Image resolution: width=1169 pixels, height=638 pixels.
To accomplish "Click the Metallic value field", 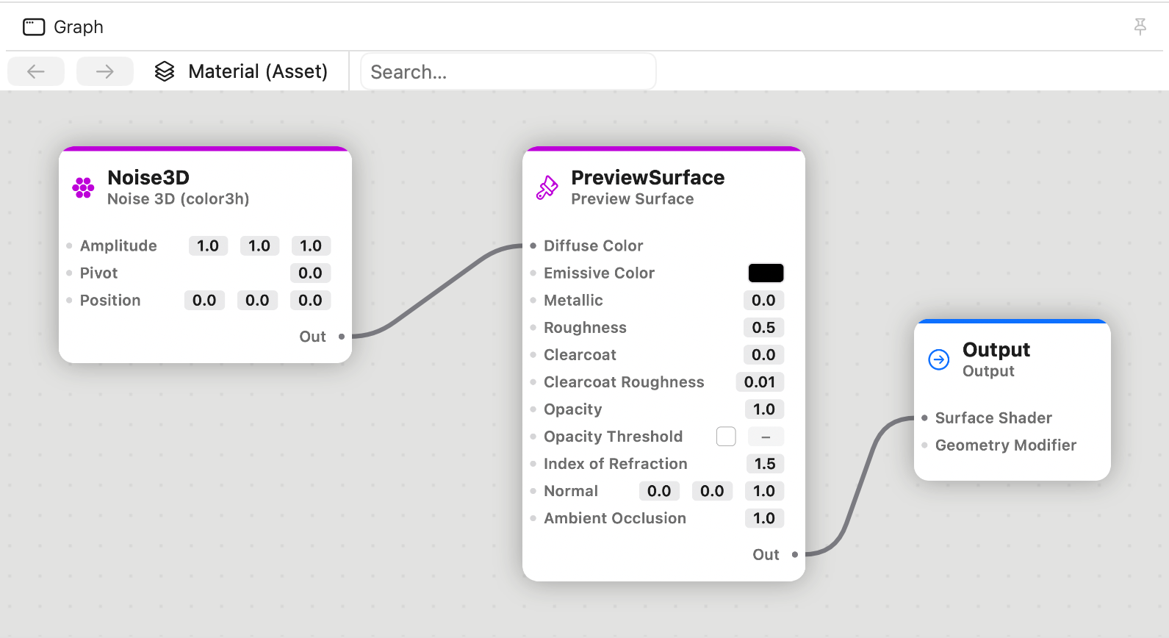I will pos(763,300).
